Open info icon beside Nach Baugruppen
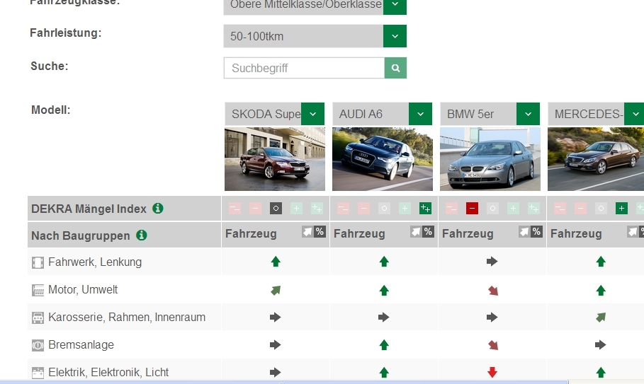This screenshot has height=384, width=644. tap(142, 235)
